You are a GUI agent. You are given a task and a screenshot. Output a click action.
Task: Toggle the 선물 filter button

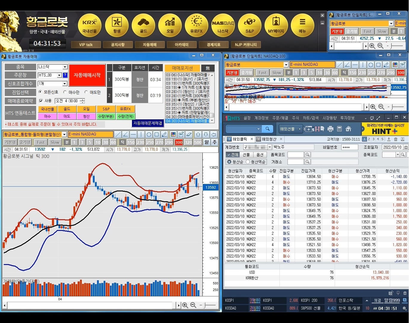[246, 155]
